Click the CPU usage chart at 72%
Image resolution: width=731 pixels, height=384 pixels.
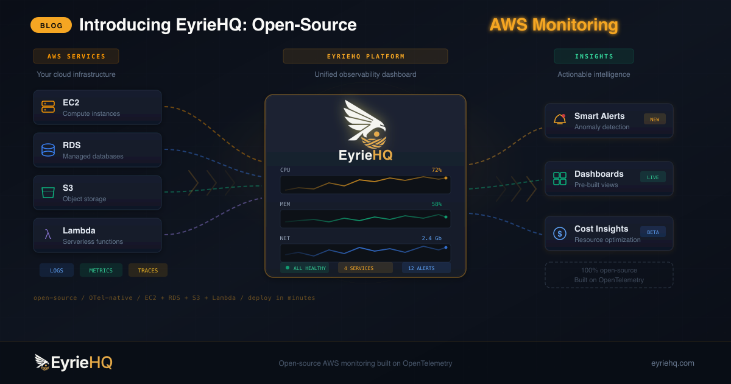[365, 182]
